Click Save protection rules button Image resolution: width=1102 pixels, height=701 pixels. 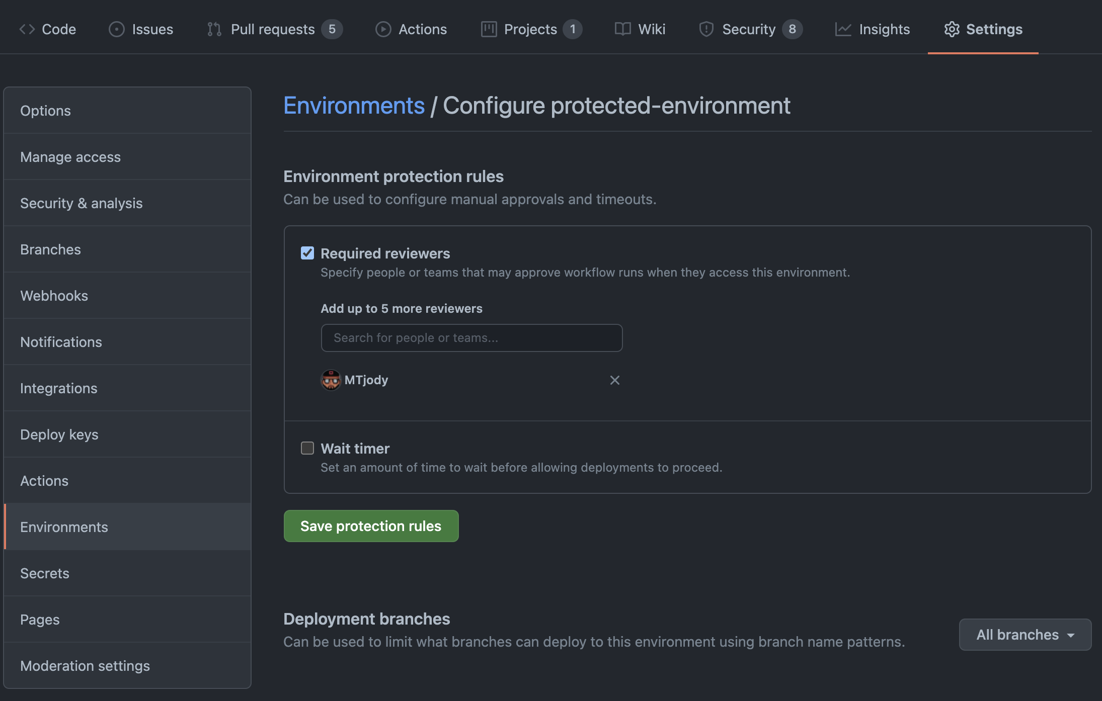click(x=371, y=526)
